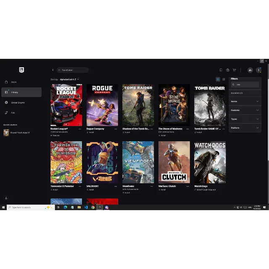Open the gift redeem icon
Viewport: 269px width, 269px height.
pos(227,70)
